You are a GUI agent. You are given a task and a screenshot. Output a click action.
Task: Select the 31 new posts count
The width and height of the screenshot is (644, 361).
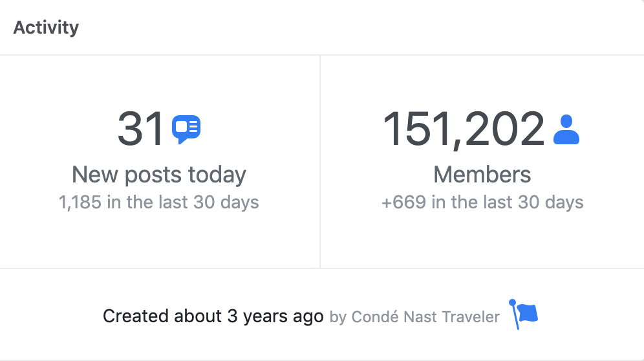coord(140,129)
